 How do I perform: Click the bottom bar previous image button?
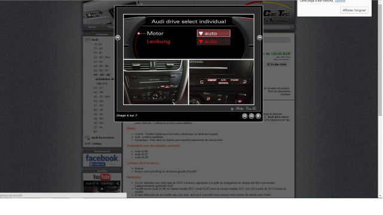[x=245, y=116]
